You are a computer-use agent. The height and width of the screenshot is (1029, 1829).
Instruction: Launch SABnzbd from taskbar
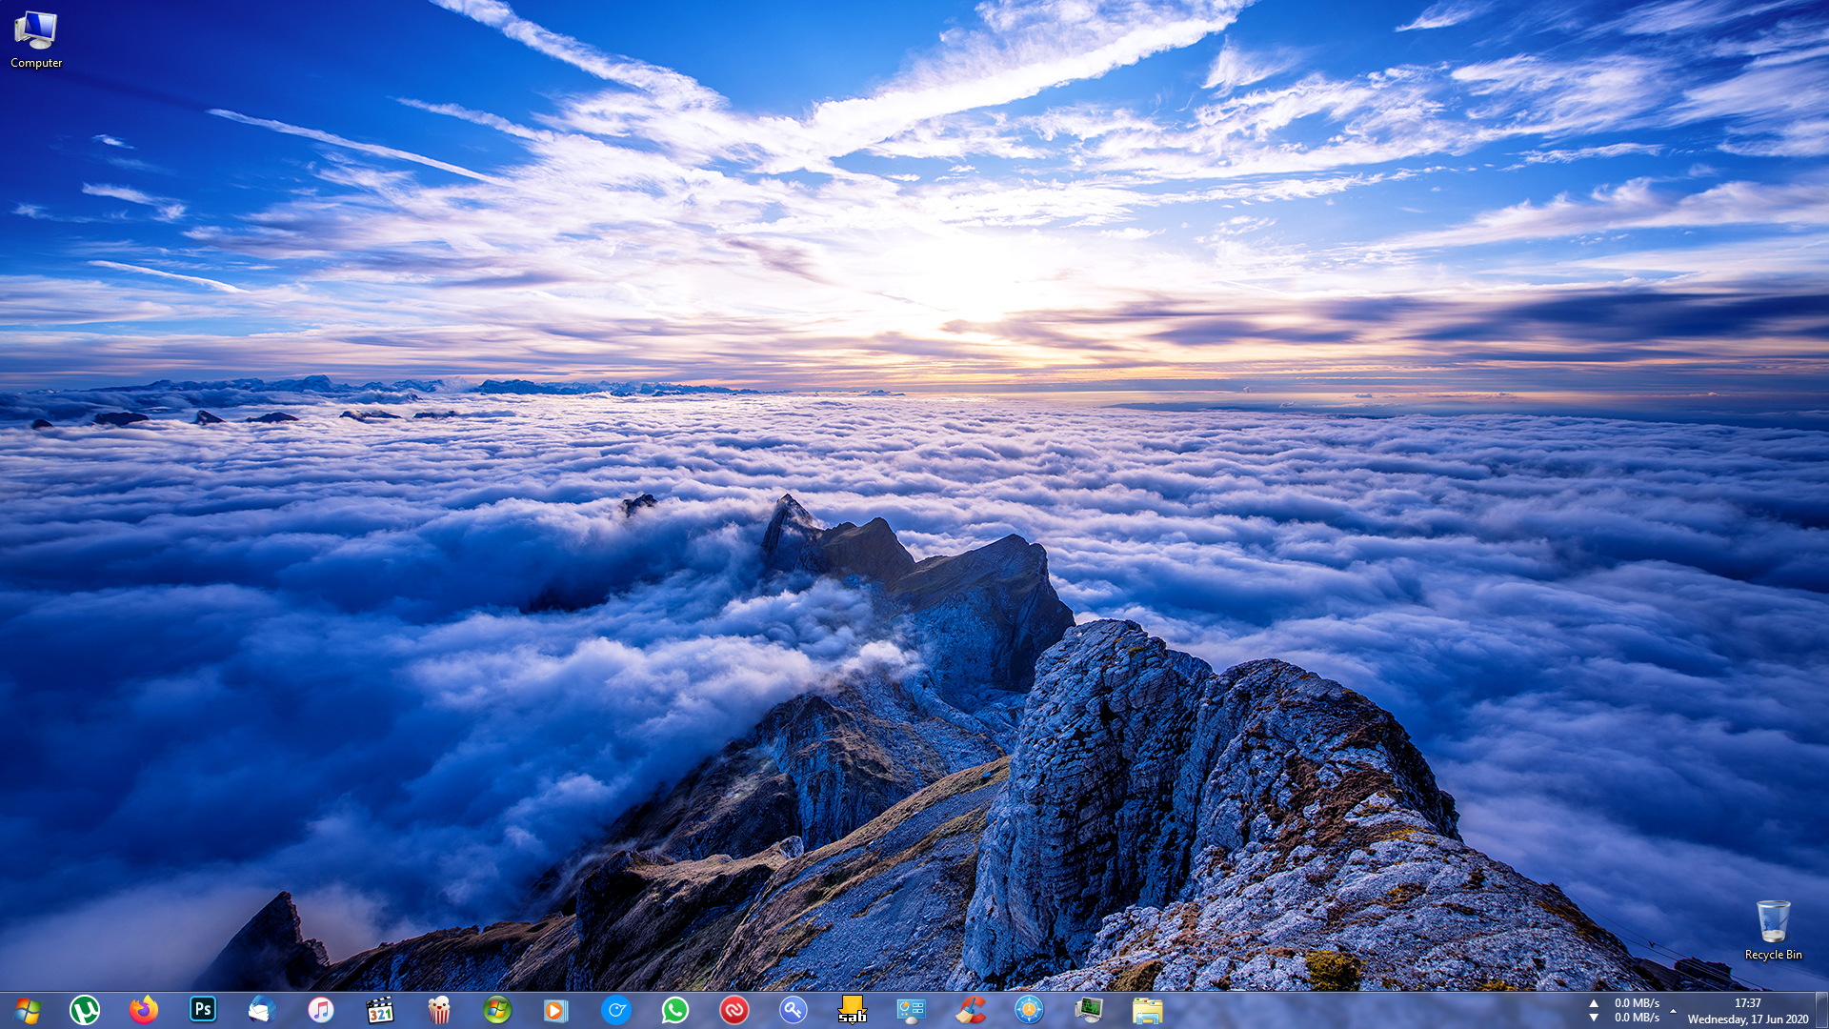853,1010
